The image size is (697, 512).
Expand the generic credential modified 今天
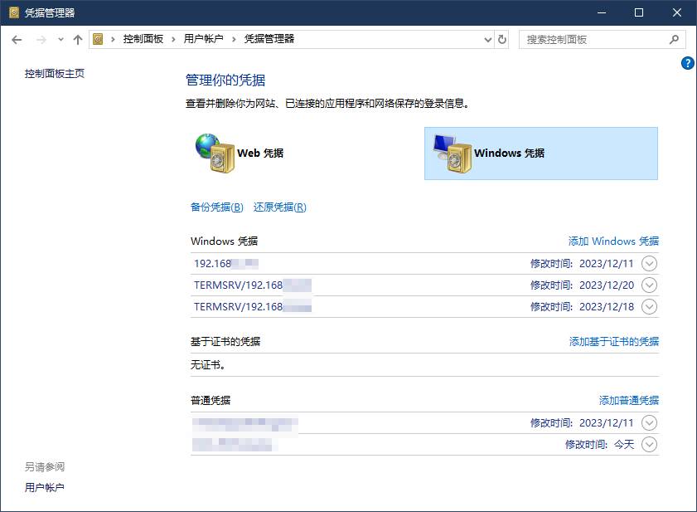[x=649, y=444]
